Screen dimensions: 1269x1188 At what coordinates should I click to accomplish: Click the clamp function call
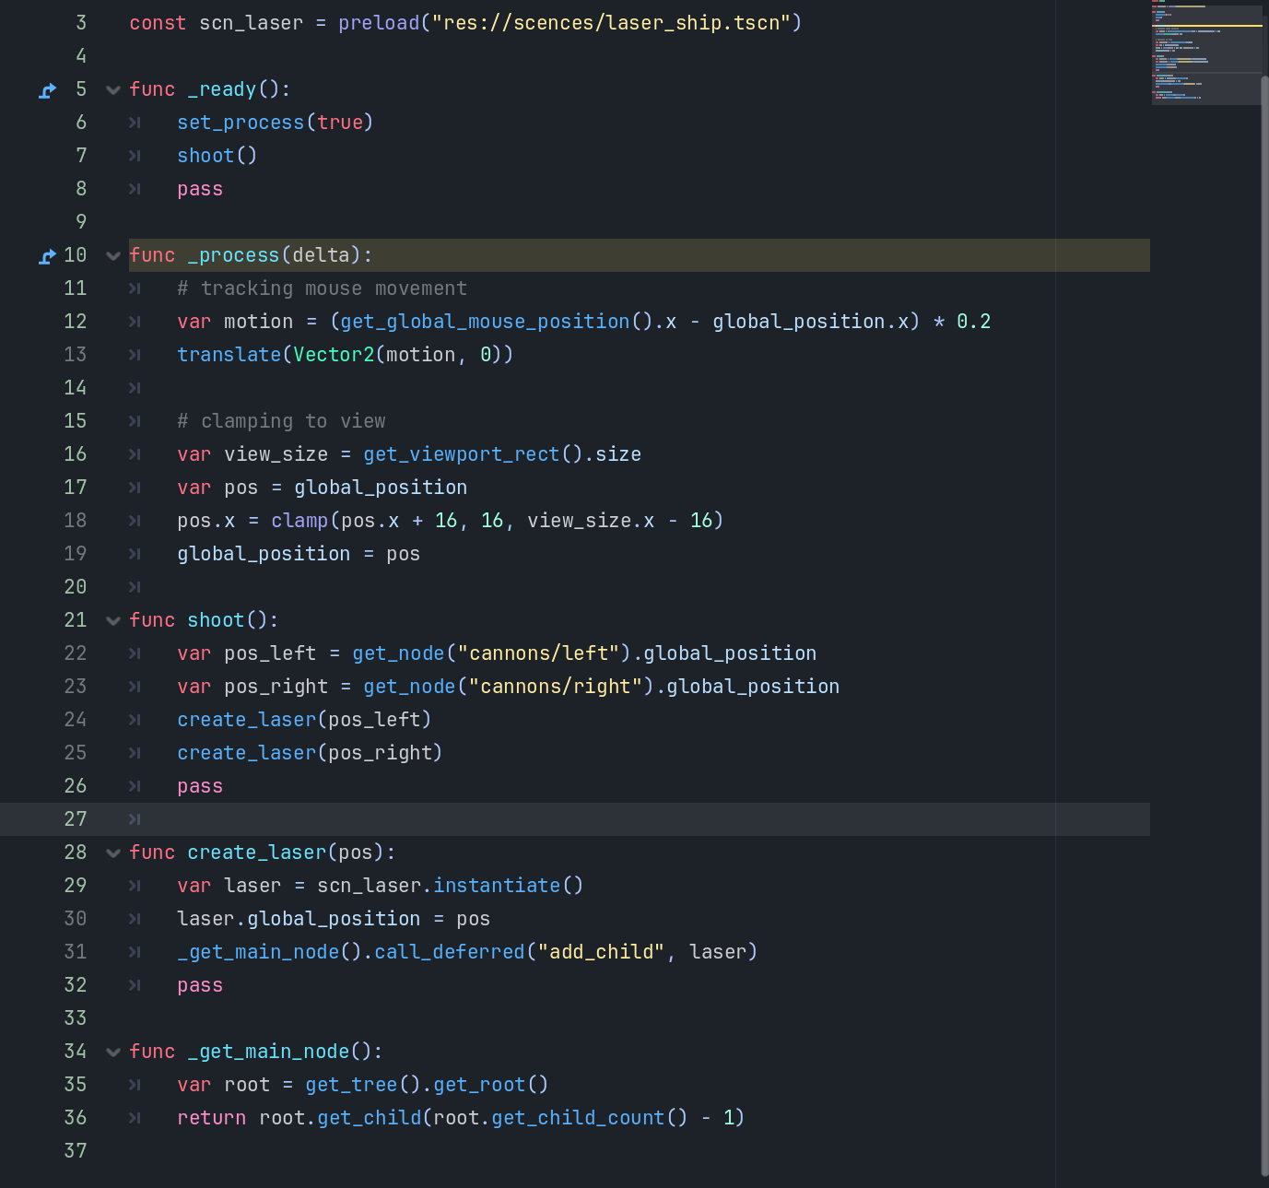coord(300,521)
